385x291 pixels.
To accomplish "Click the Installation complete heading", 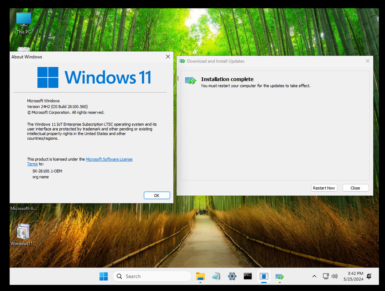I will click(x=227, y=79).
